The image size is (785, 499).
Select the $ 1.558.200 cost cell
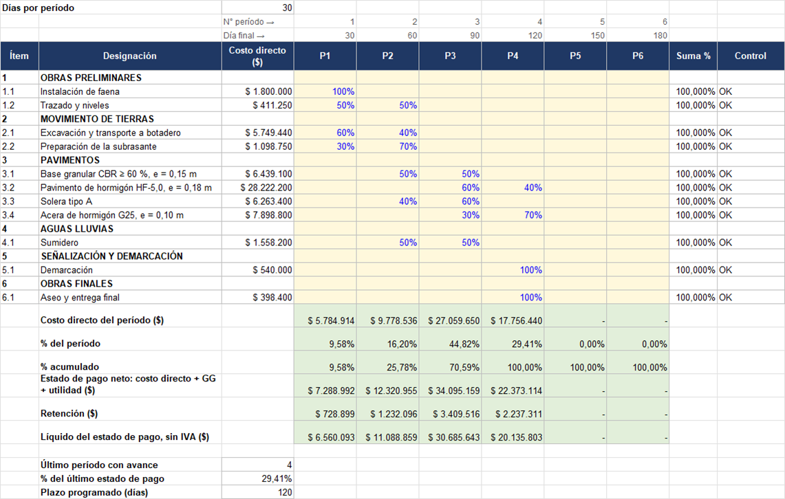click(x=258, y=243)
